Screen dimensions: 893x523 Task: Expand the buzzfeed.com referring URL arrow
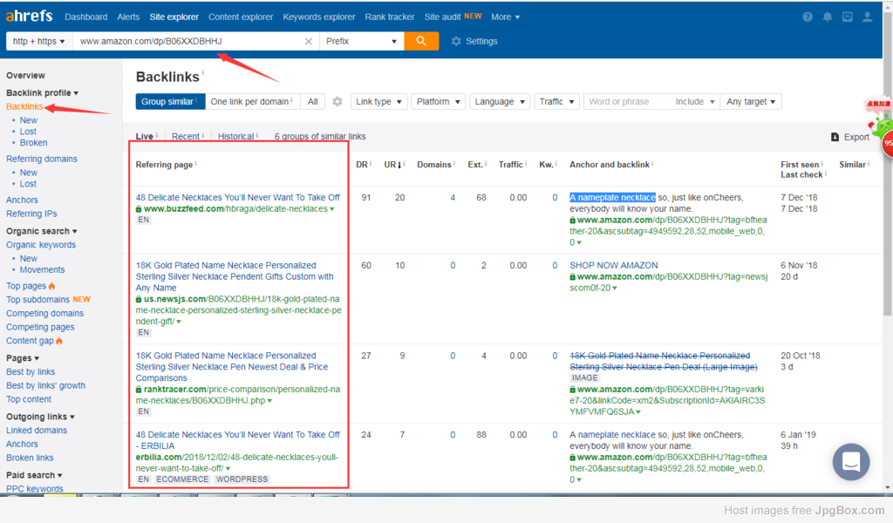[x=332, y=209]
